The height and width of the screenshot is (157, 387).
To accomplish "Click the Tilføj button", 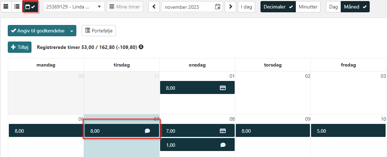I will pos(20,47).
